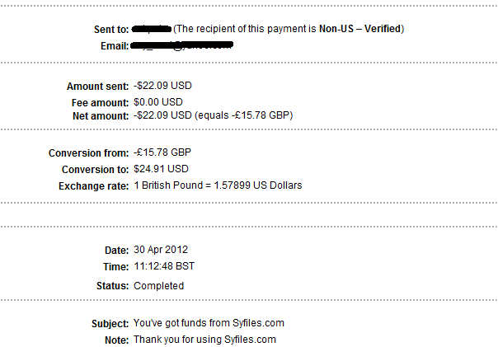498x347 pixels.
Task: Click the Completed status text
Action: pyautogui.click(x=158, y=286)
